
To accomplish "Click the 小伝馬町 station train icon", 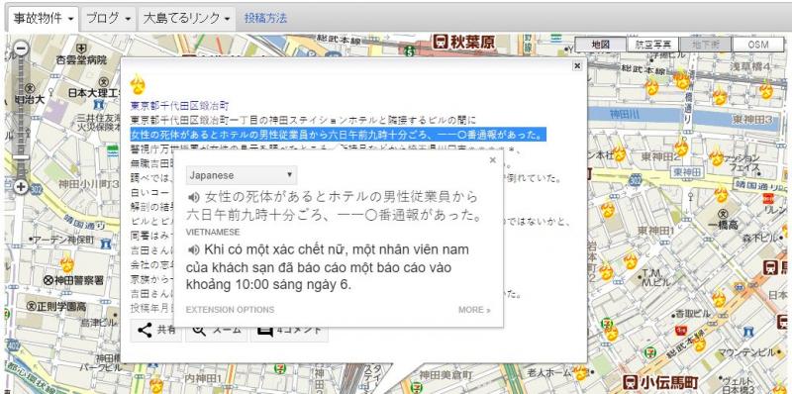I will [x=630, y=382].
